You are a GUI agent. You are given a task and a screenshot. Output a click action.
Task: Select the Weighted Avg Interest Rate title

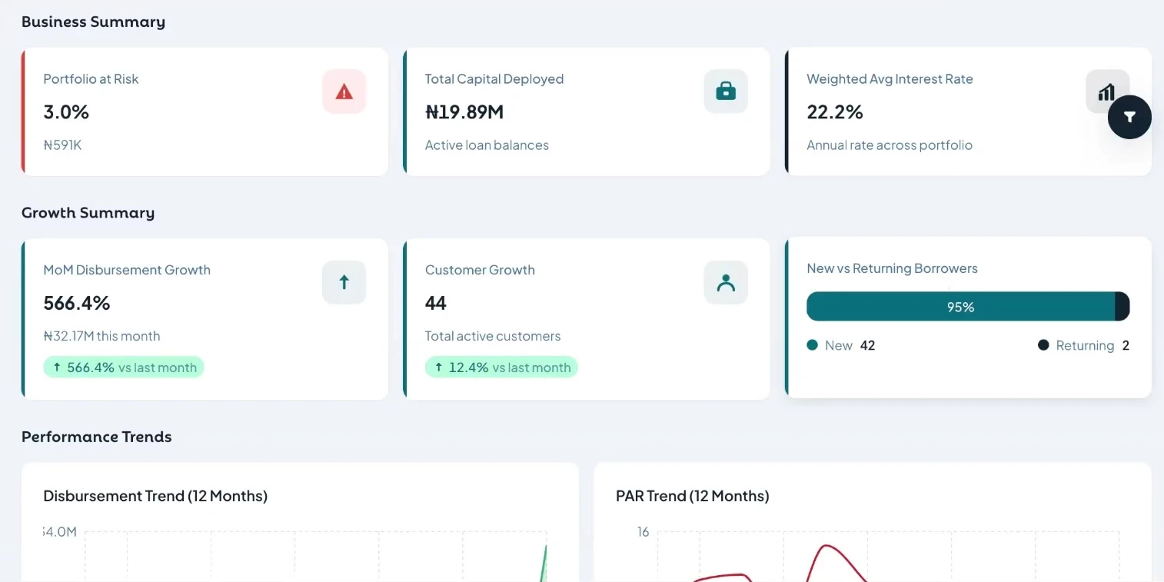click(x=890, y=79)
